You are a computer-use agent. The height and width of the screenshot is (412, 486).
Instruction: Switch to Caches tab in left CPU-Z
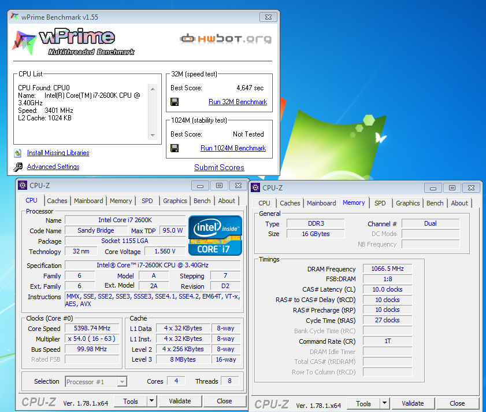(x=57, y=201)
